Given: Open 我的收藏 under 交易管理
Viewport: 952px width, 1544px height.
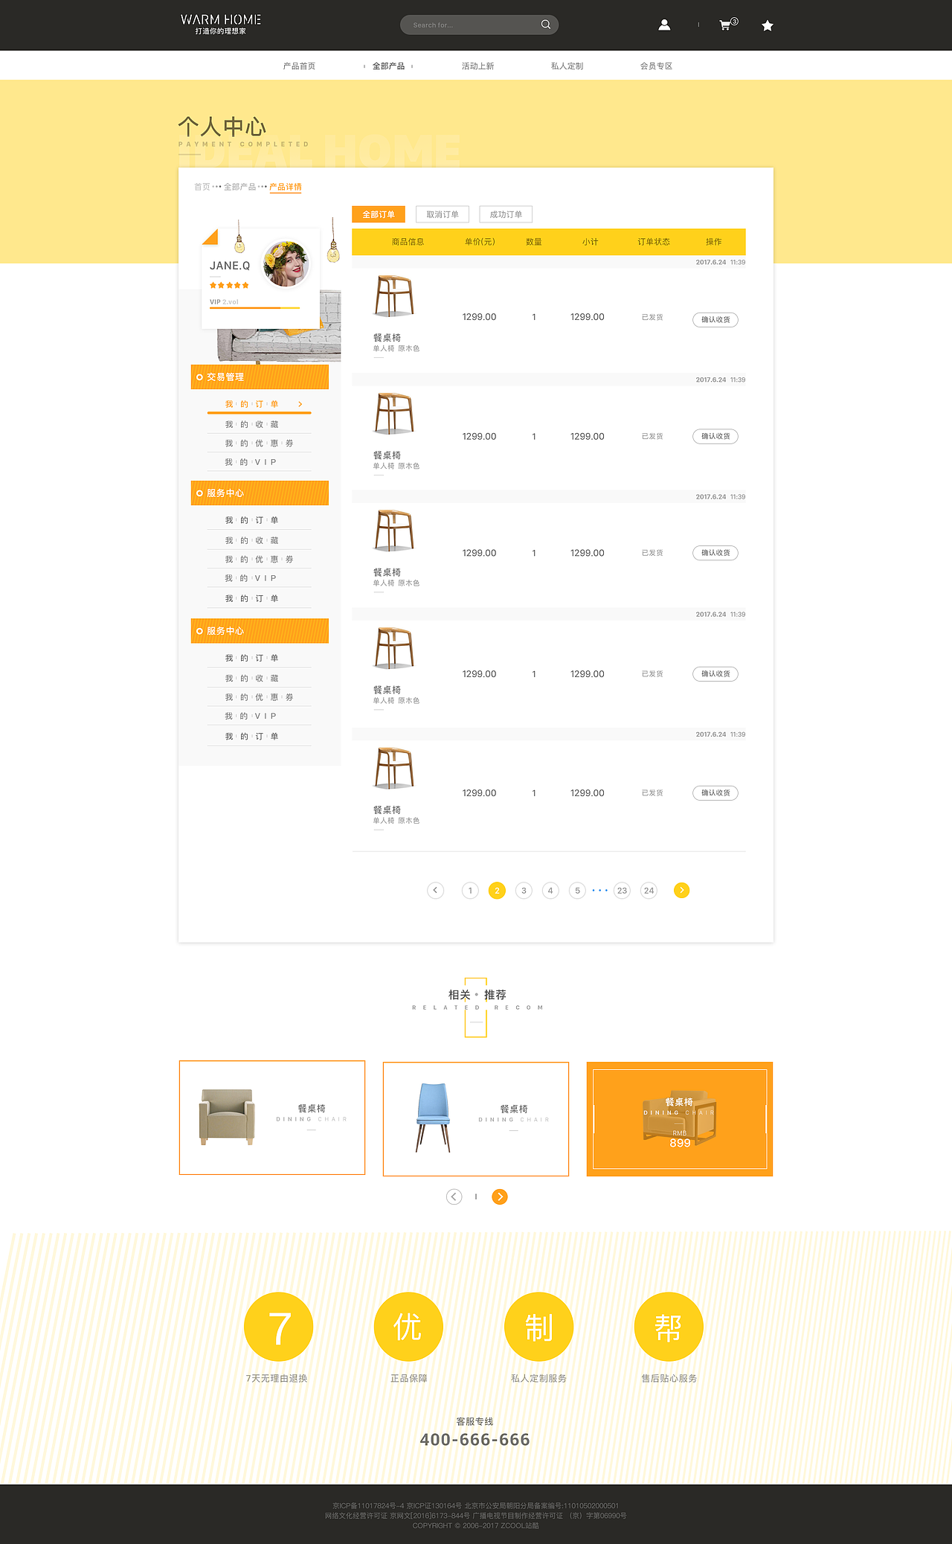Looking at the screenshot, I should pos(252,424).
